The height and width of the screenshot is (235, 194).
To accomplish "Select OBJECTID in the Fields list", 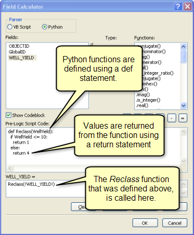I will point(19,46).
